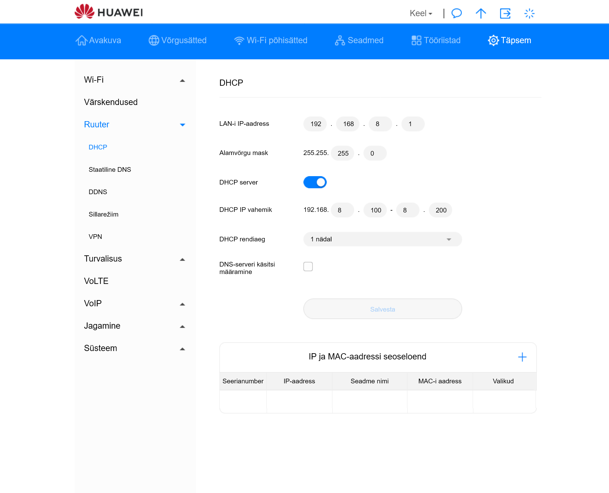Toggle the DHCP server switch

315,182
